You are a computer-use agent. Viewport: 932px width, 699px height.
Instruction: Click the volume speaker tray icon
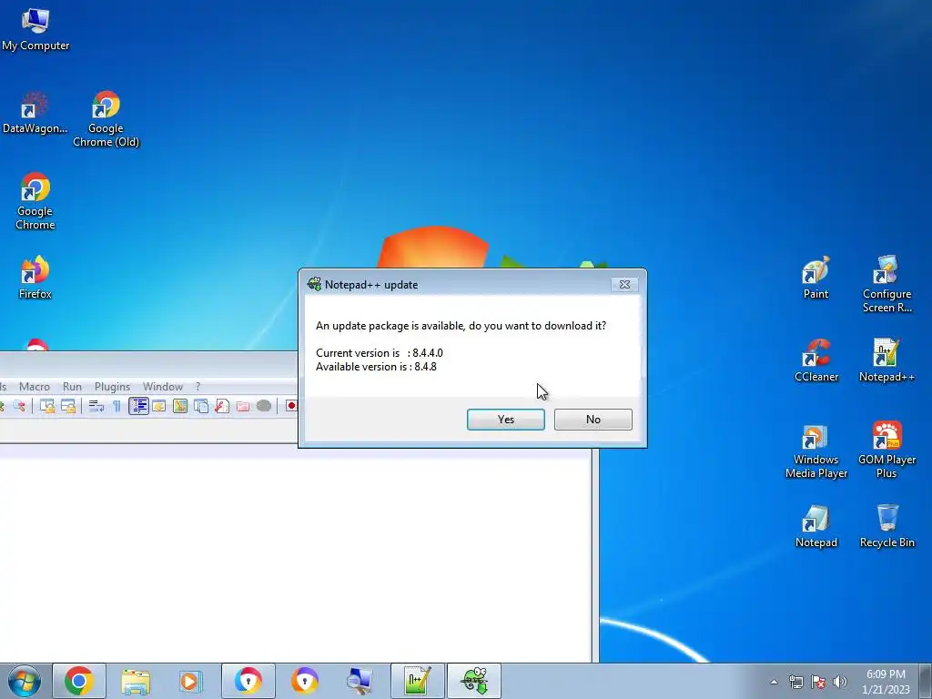point(839,682)
